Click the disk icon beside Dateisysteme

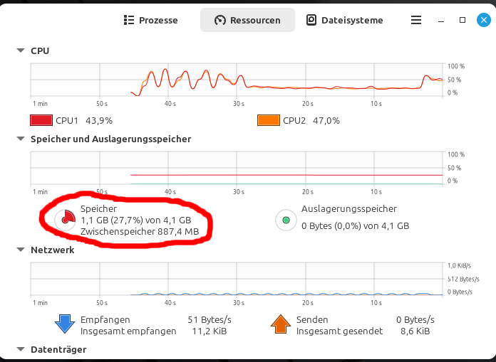click(x=311, y=20)
